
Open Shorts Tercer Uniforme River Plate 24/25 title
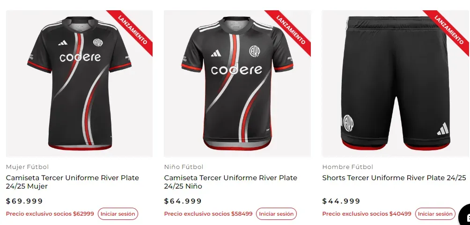pyautogui.click(x=394, y=178)
